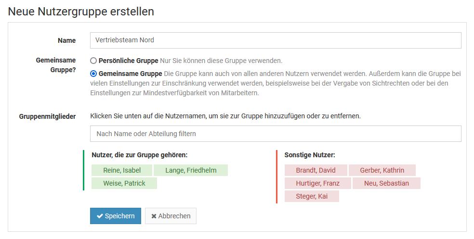
Task: Add Hurtiger, Franz to the group
Action: pos(317,183)
